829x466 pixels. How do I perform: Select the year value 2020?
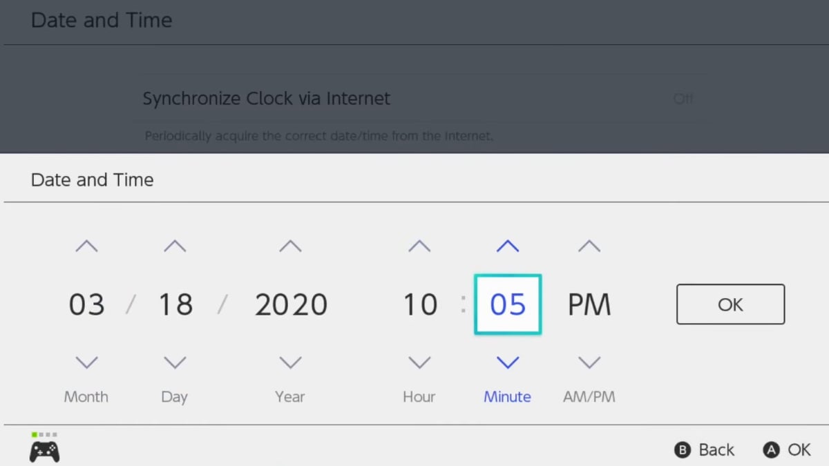coord(291,304)
